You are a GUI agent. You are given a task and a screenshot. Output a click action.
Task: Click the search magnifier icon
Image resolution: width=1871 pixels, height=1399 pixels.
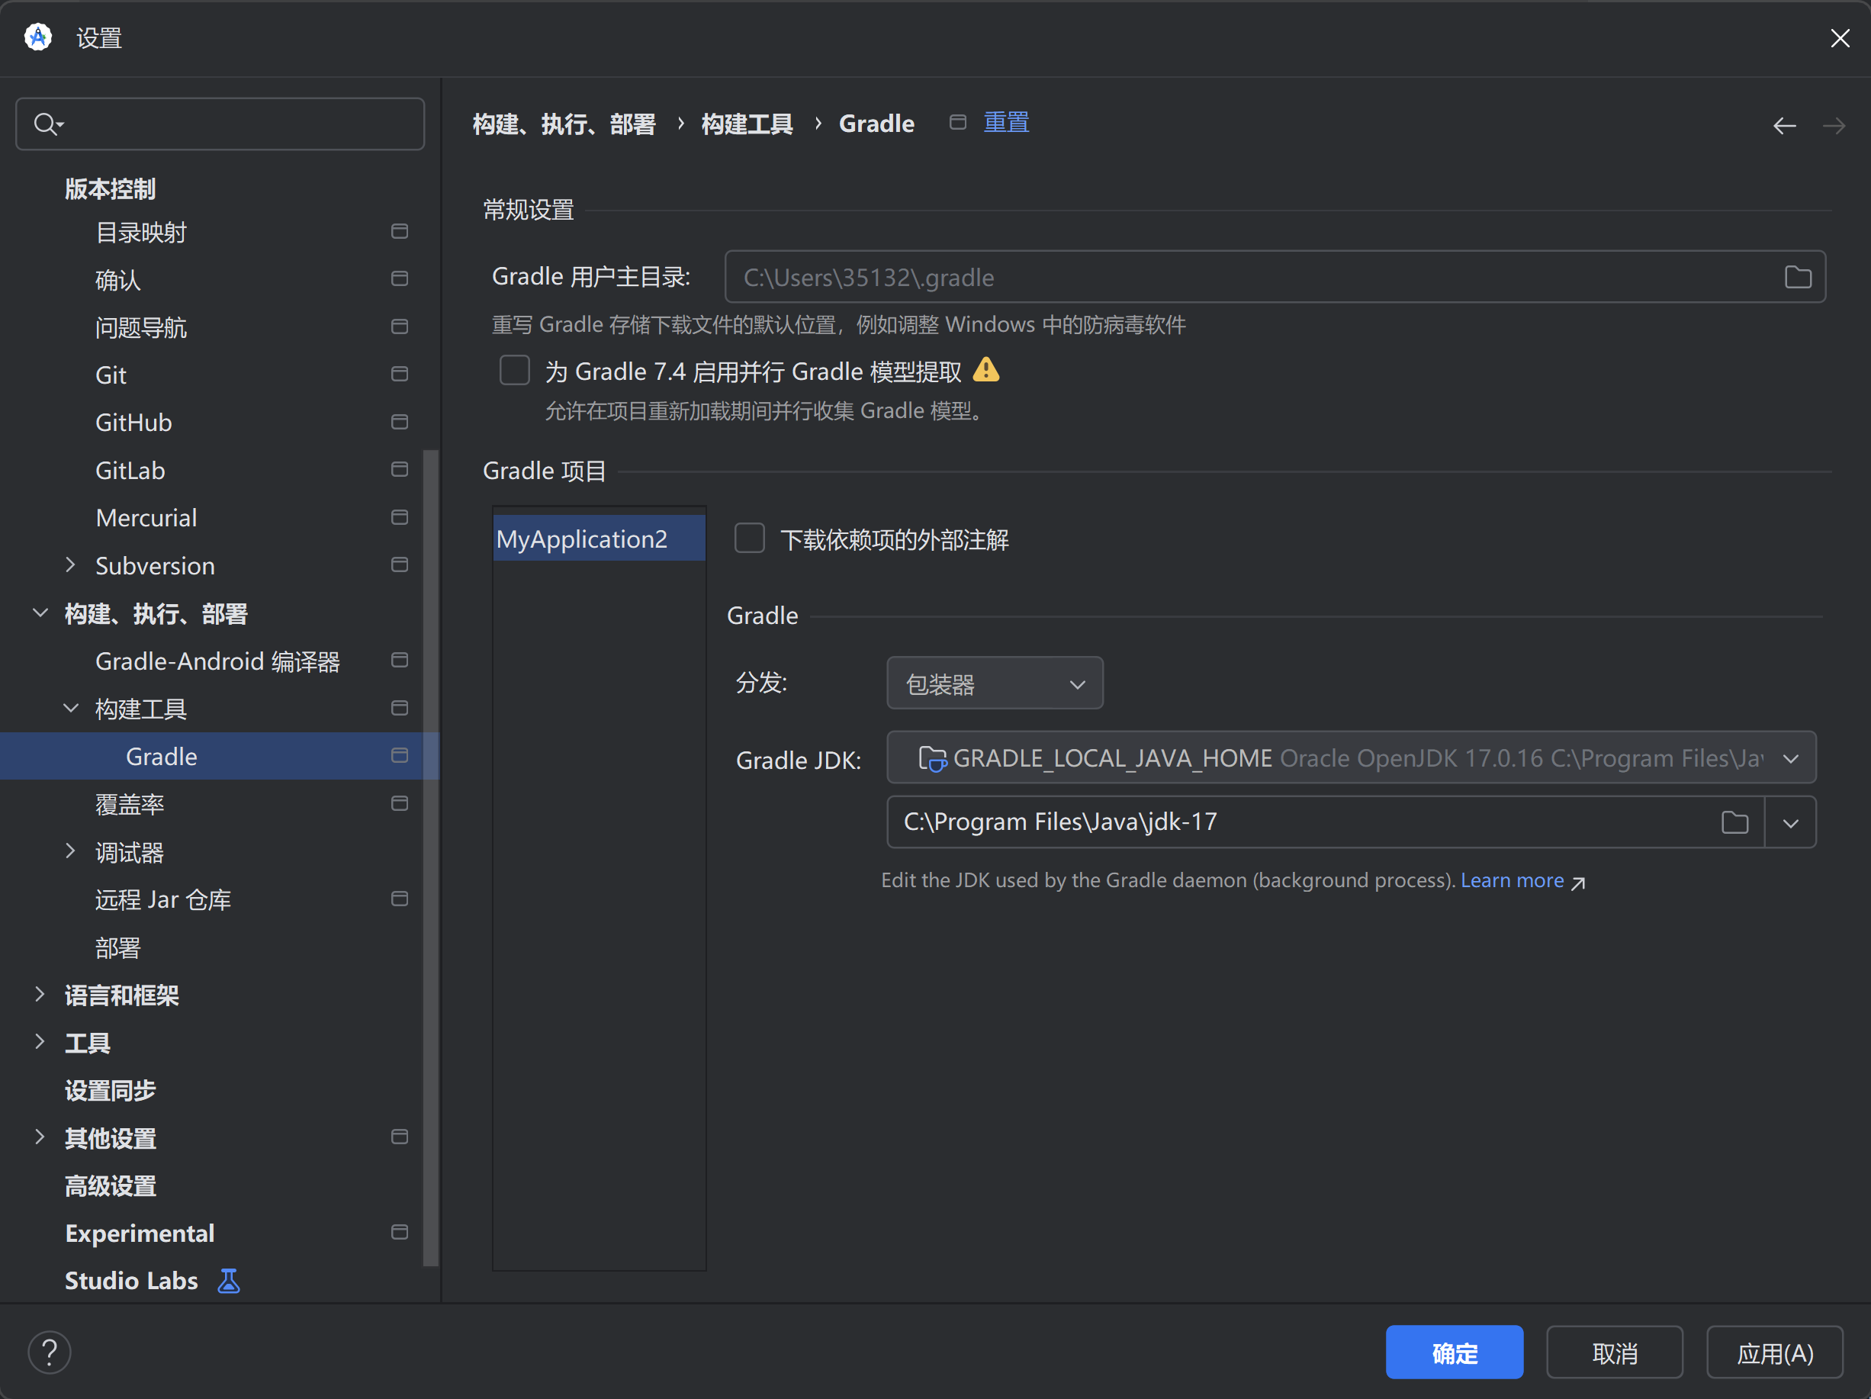click(x=46, y=124)
